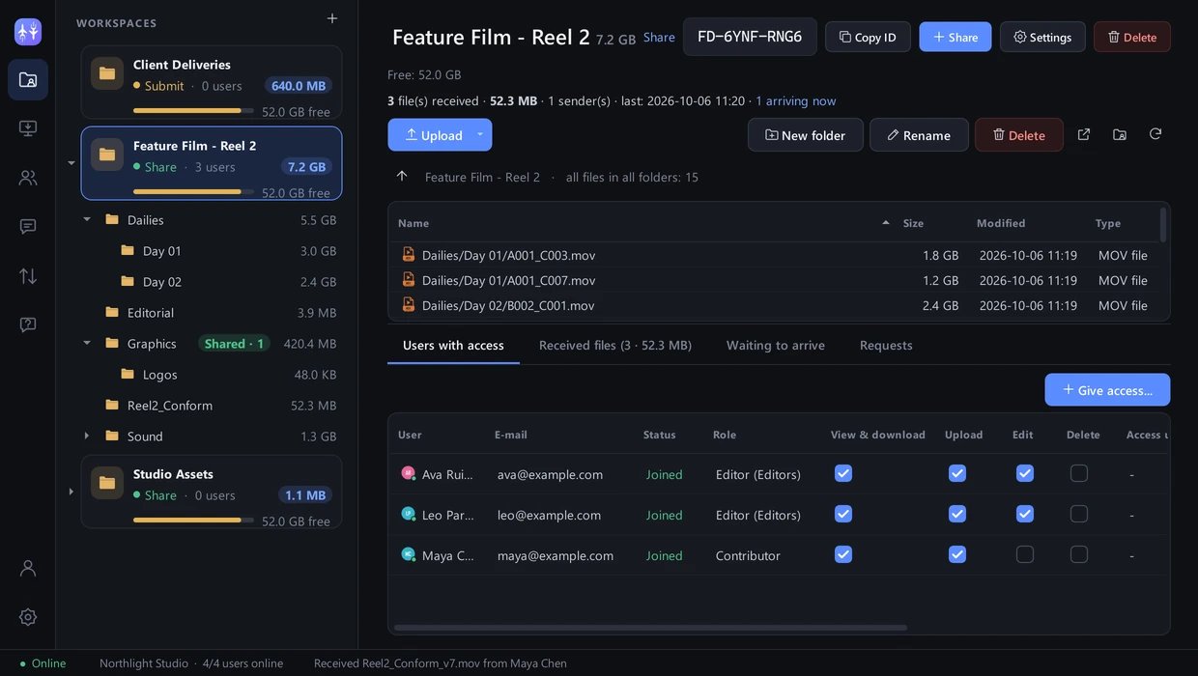Click the Studio Assets folder icon
Screen dimensions: 1198x676
[x=107, y=484]
